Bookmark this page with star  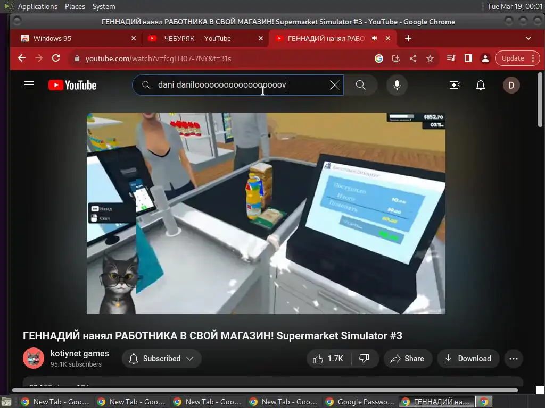pyautogui.click(x=430, y=58)
